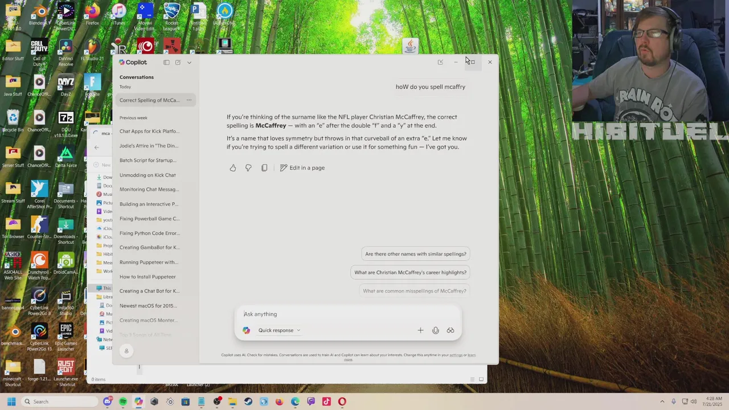729x410 pixels.
Task: Select 'How to Install Puppeteer' conversation
Action: (x=148, y=277)
